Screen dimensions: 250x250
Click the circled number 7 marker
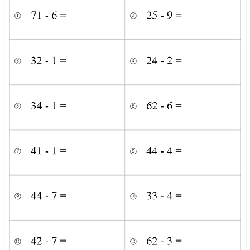point(17,151)
